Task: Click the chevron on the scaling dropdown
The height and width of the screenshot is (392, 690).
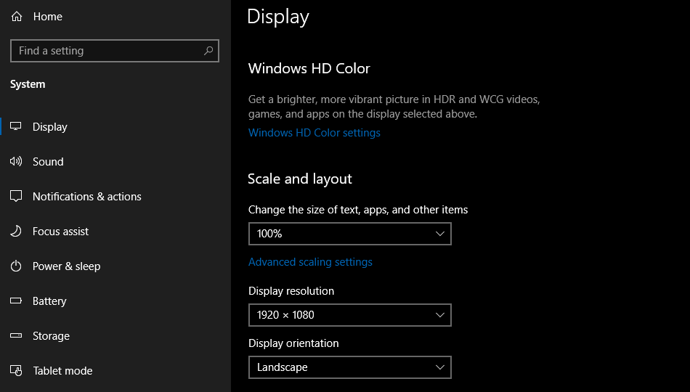Action: click(439, 234)
